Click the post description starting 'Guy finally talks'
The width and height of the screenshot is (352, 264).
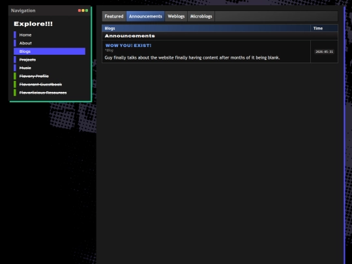click(x=192, y=58)
